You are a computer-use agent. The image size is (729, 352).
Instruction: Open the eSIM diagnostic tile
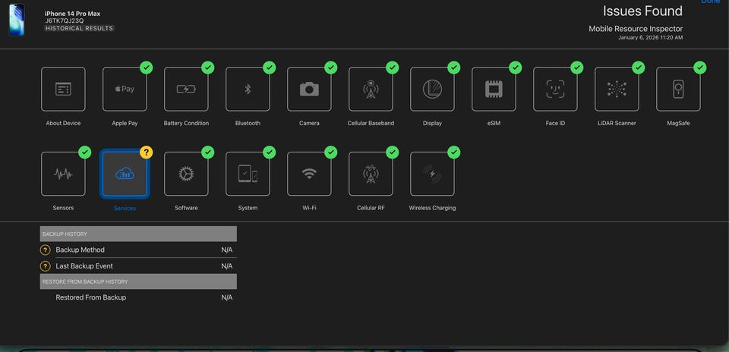[x=494, y=90]
